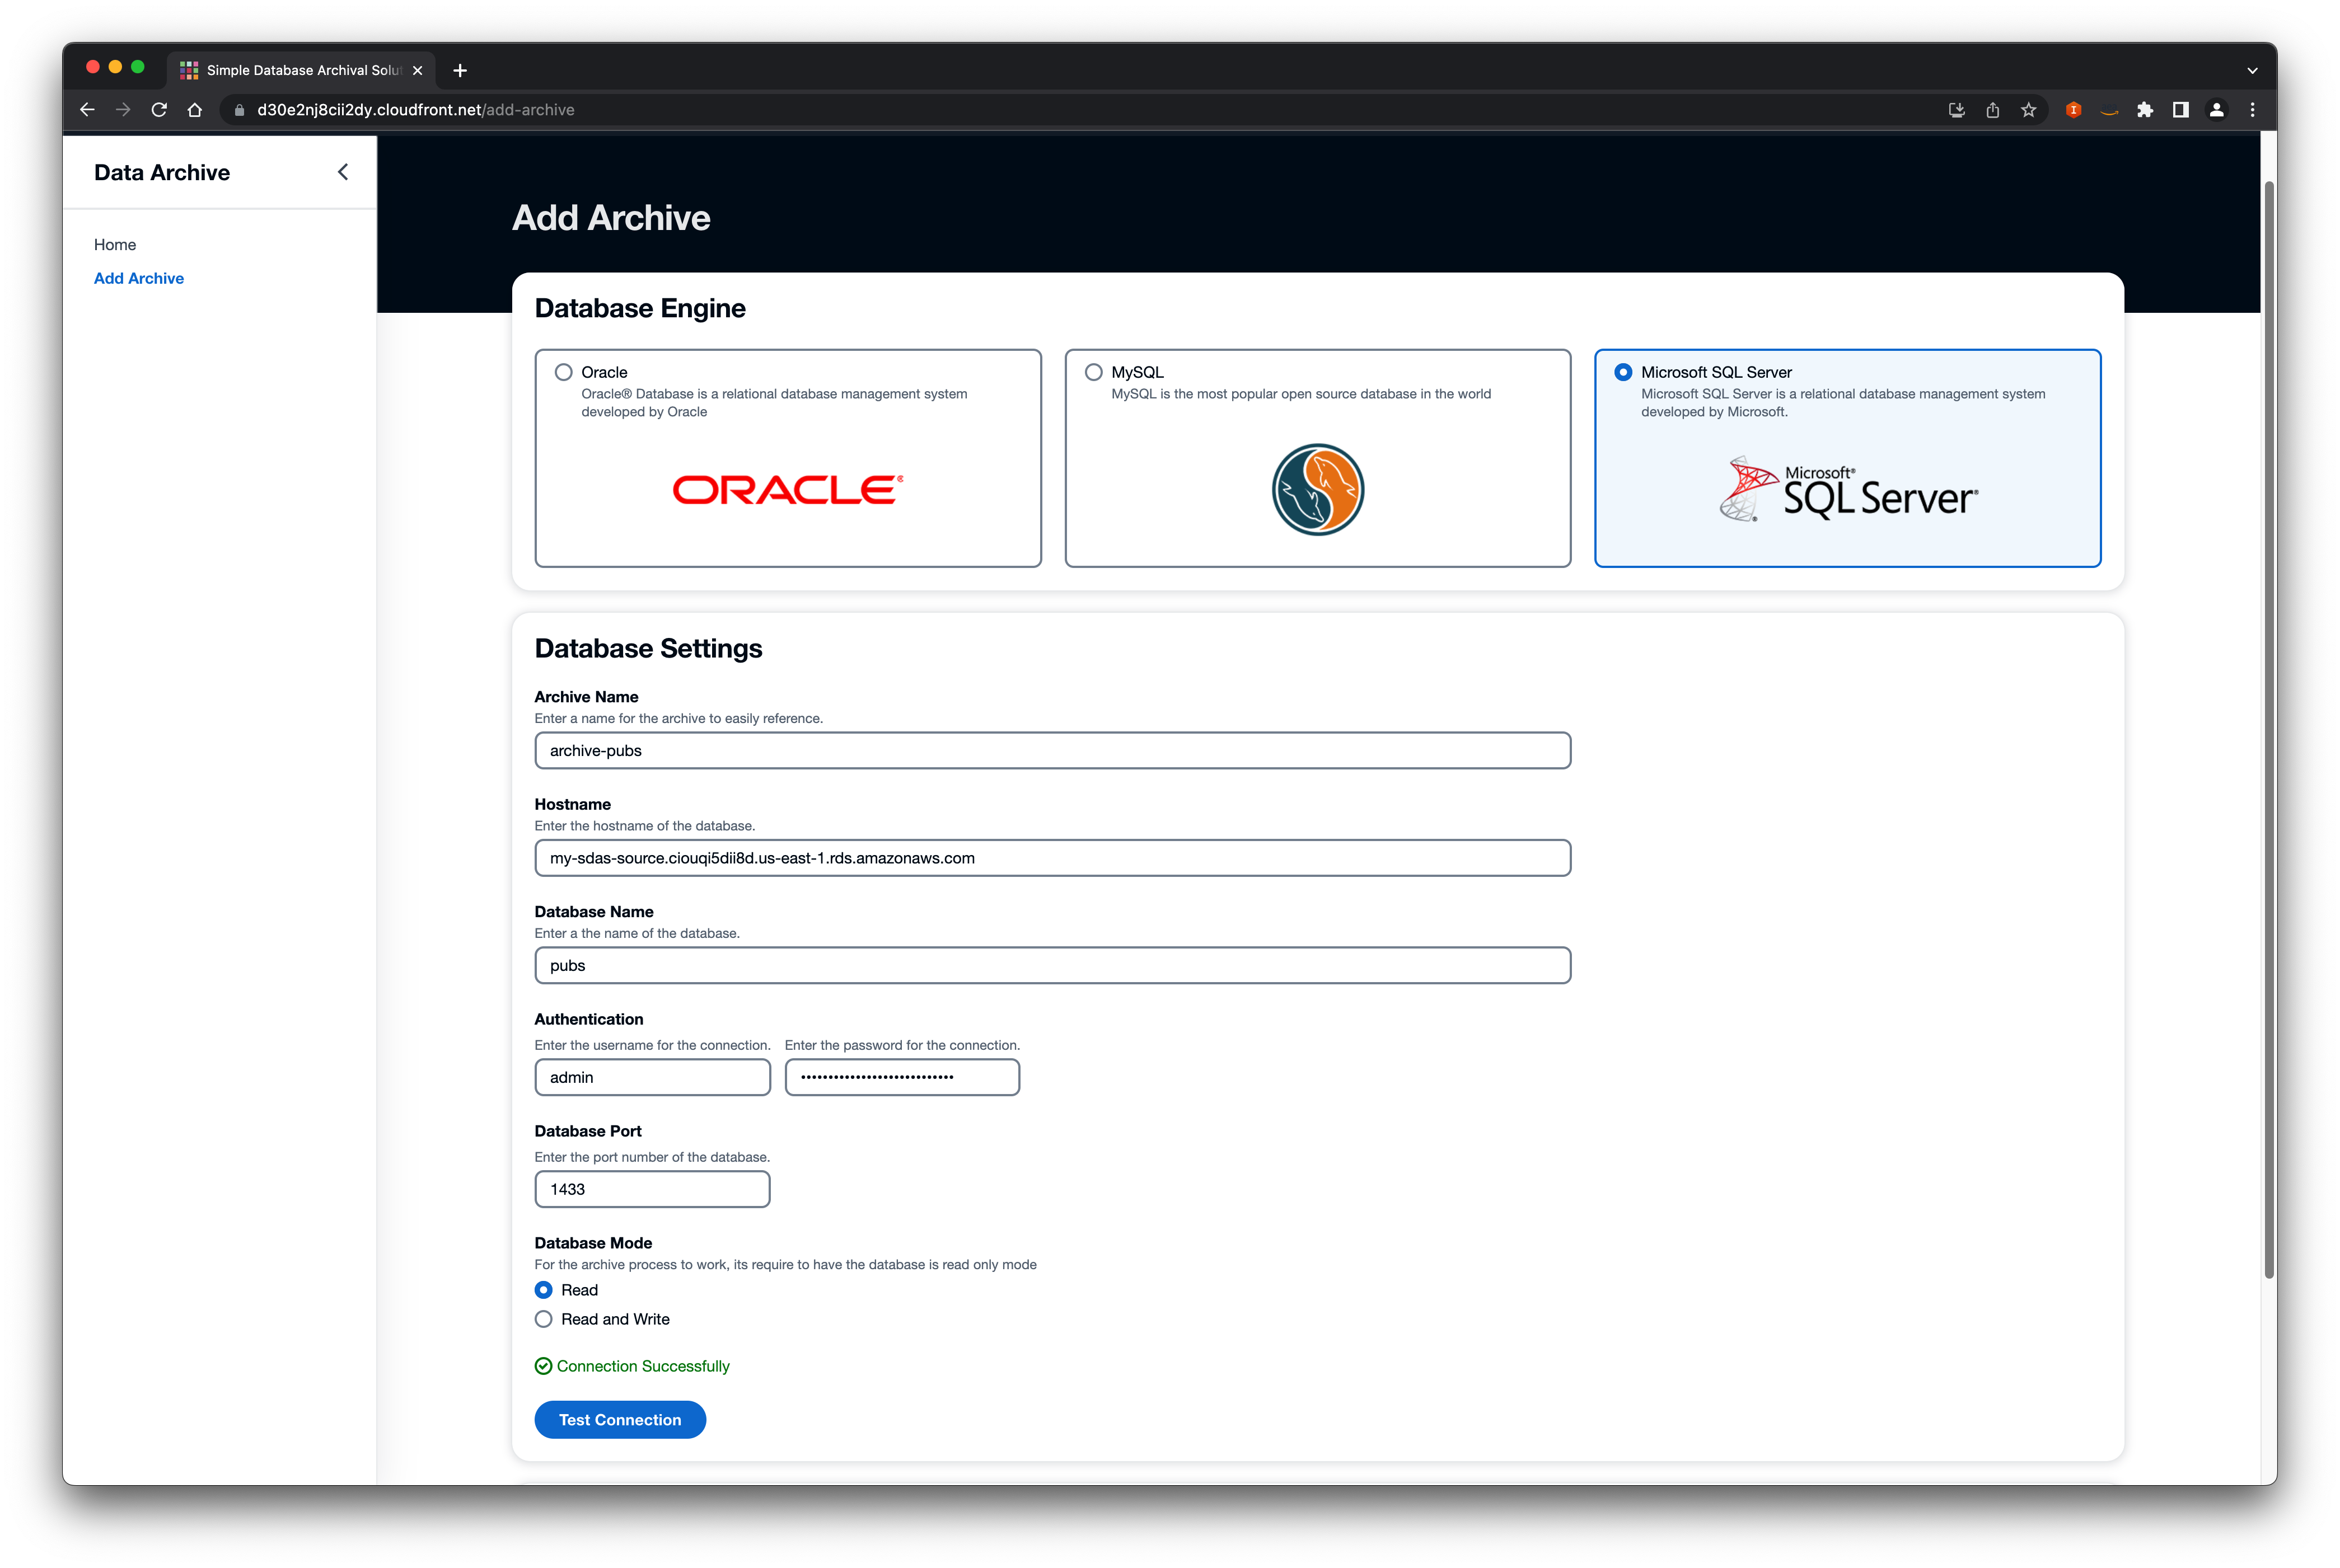Click the page vertical scrollbar

click(x=2268, y=730)
